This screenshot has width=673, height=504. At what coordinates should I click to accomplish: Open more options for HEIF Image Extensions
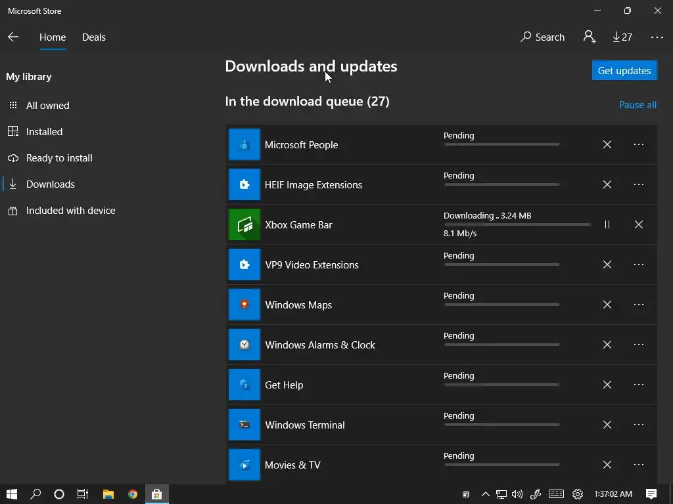click(x=639, y=184)
